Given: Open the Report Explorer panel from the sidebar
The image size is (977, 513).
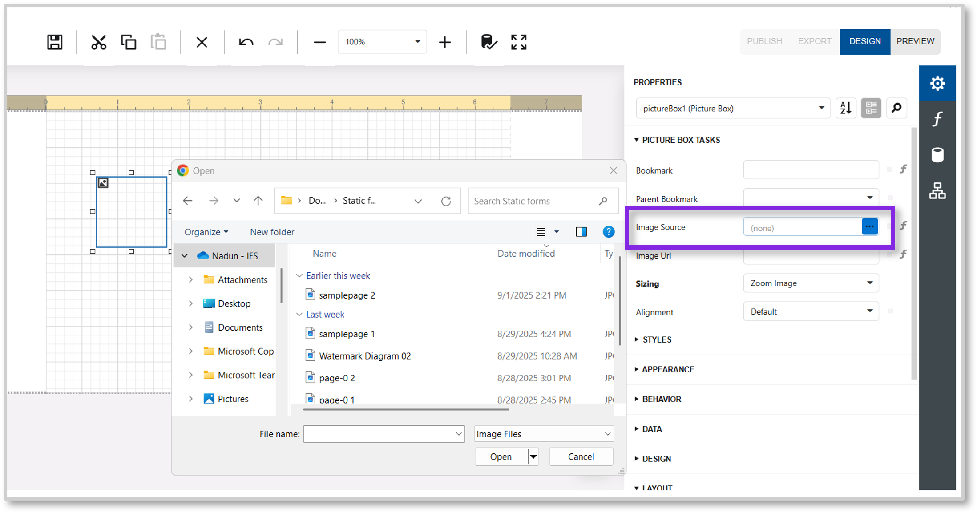Looking at the screenshot, I should point(937,191).
